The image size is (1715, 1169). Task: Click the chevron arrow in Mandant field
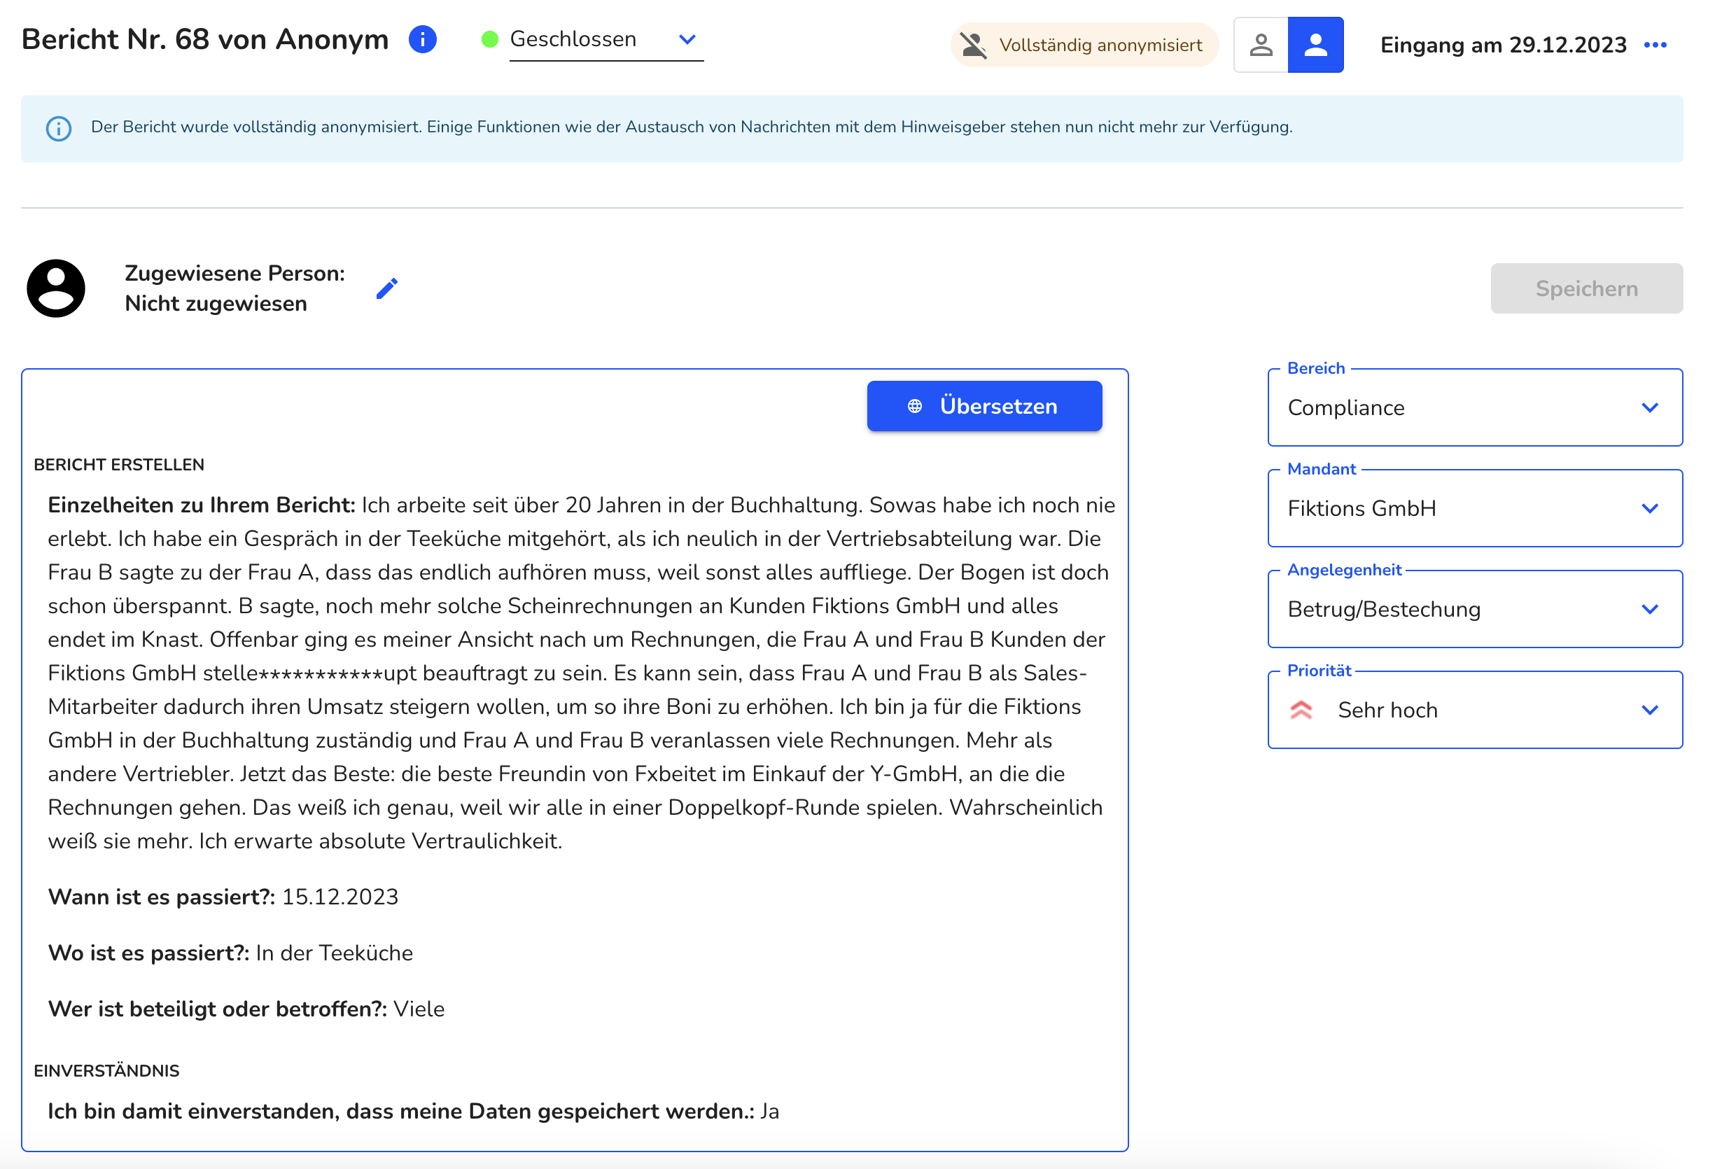click(x=1649, y=508)
